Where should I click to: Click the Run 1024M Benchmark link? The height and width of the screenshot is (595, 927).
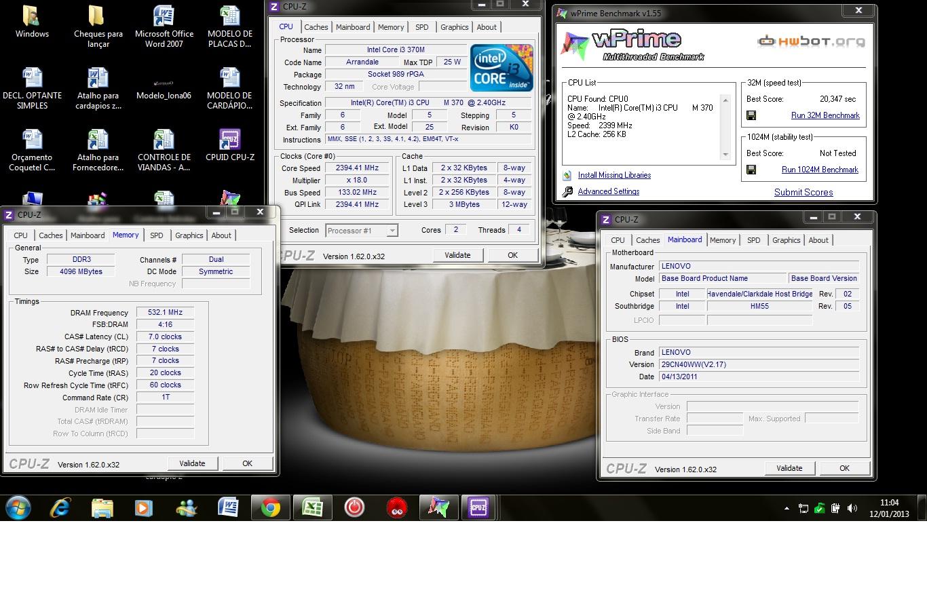(x=820, y=170)
